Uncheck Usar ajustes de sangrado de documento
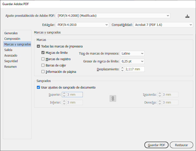The width and height of the screenshot is (196, 151). (x=38, y=87)
